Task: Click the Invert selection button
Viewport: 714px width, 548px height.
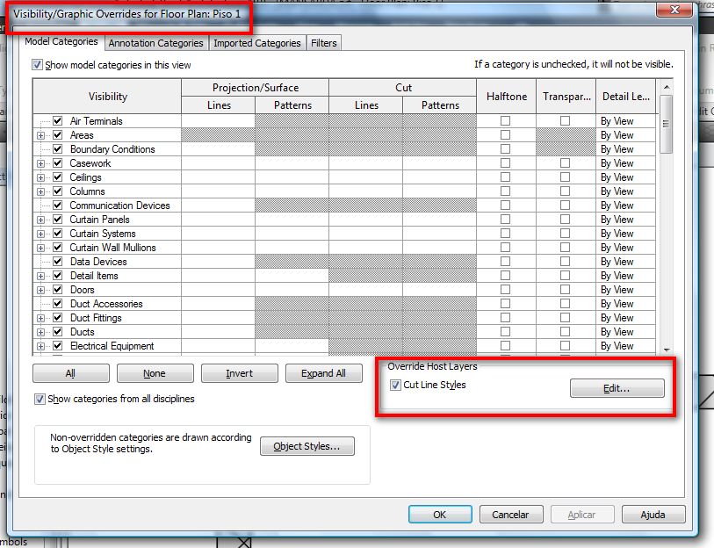Action: click(240, 373)
